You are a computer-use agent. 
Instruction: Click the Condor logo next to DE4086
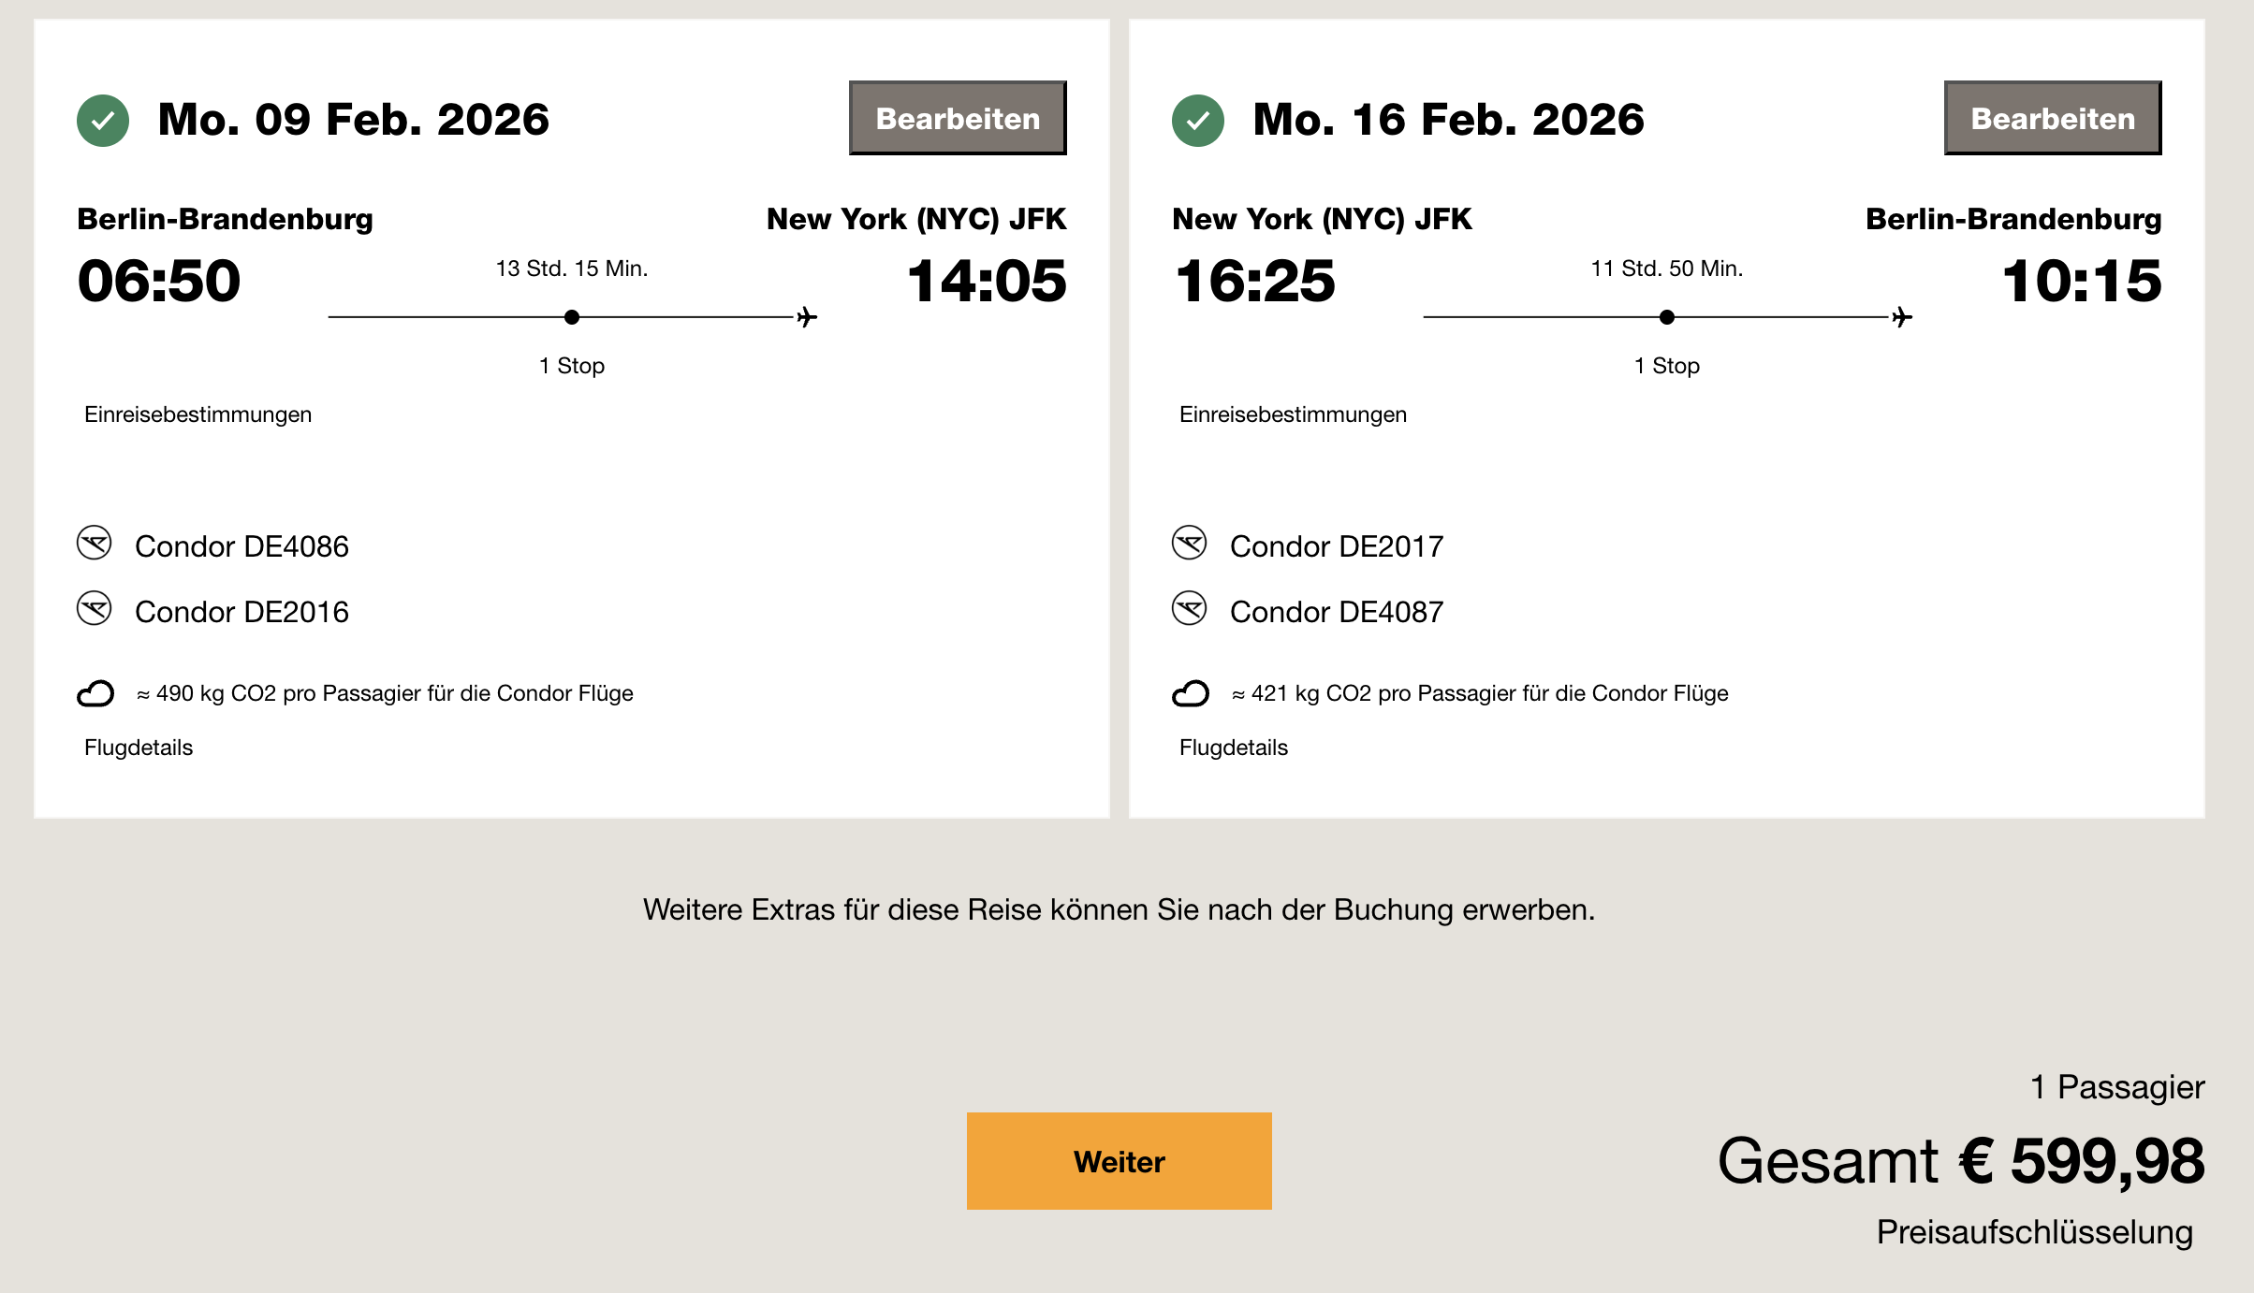[95, 544]
